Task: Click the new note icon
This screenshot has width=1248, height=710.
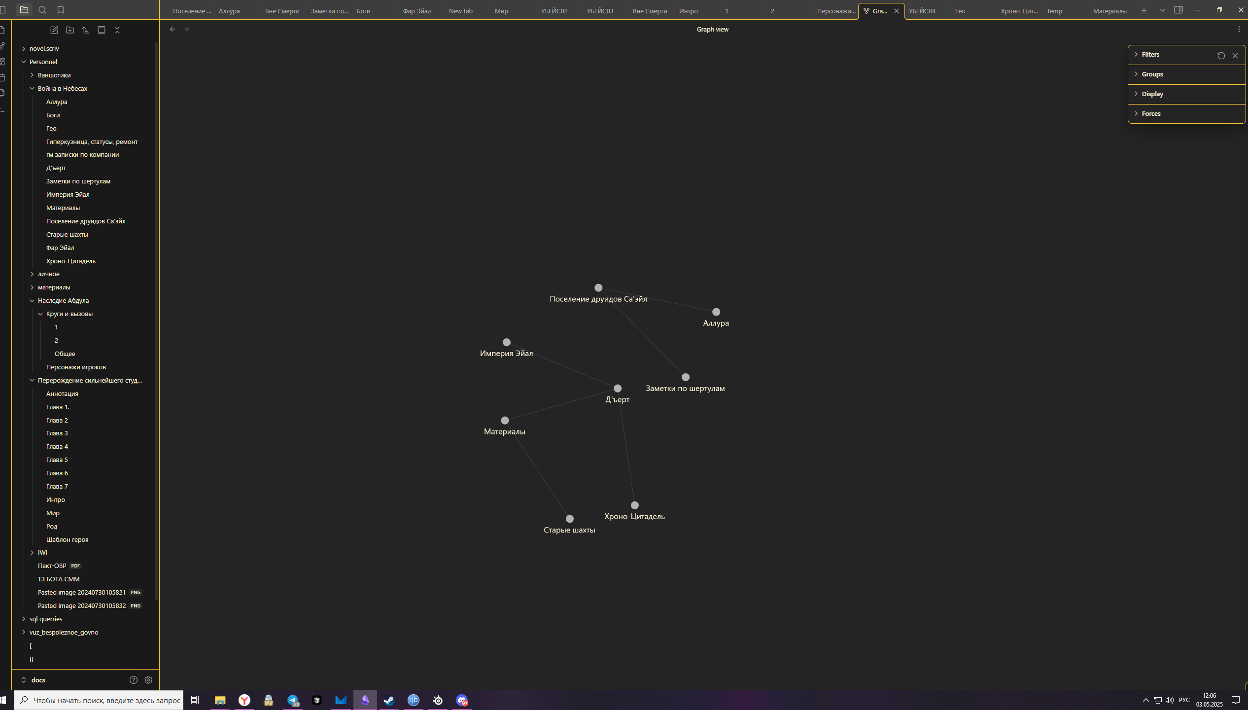Action: pos(54,30)
